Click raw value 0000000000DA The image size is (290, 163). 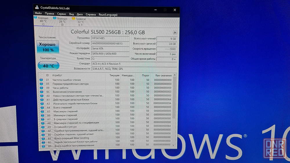click(x=162, y=103)
